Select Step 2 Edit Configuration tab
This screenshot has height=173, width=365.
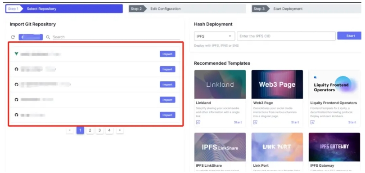[187, 9]
